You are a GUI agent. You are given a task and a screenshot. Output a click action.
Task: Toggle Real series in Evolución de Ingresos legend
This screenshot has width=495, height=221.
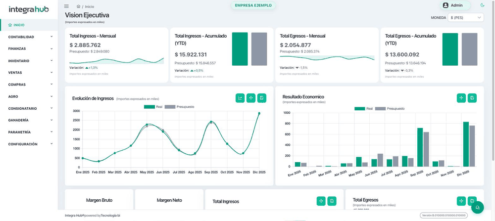[152, 107]
